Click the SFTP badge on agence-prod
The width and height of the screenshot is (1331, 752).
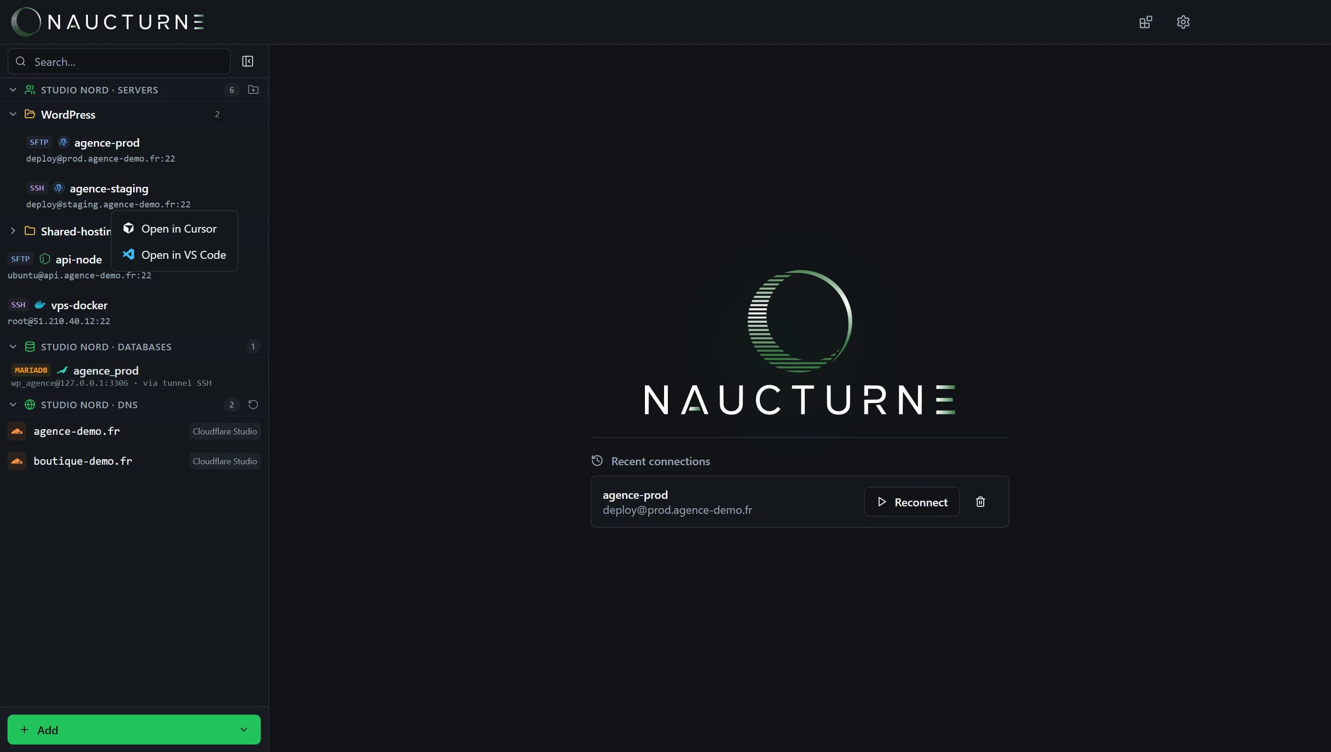coord(39,142)
